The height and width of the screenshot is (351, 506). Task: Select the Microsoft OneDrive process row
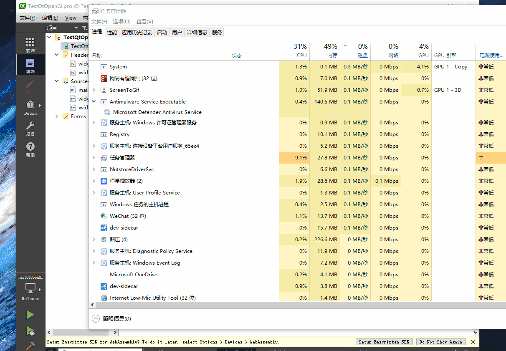pos(297,275)
